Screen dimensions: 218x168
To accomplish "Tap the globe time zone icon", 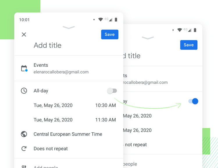I will click(24, 134).
